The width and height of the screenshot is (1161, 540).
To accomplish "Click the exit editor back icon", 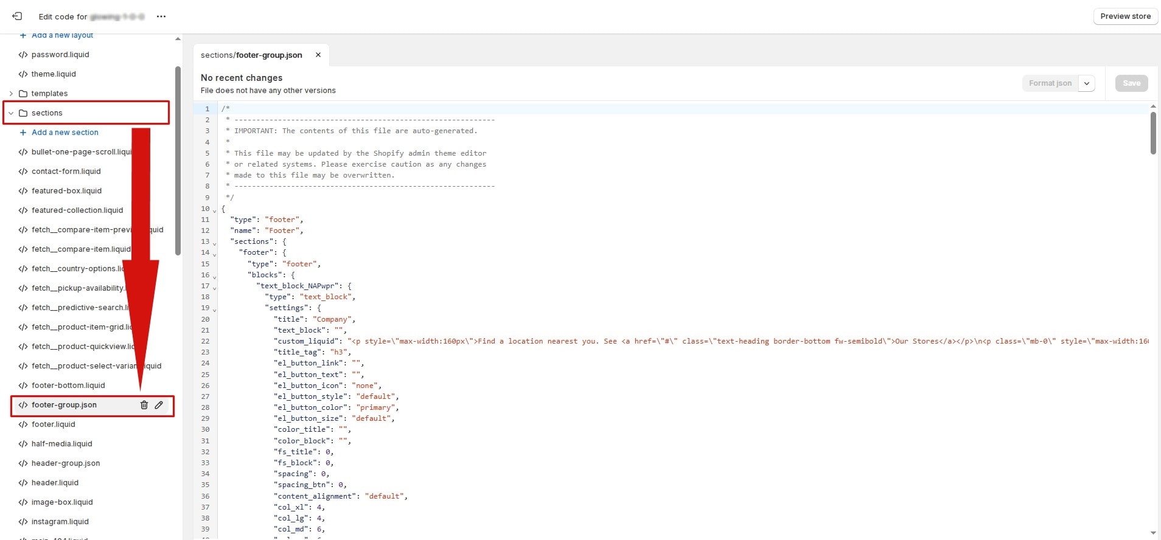I will pos(17,16).
